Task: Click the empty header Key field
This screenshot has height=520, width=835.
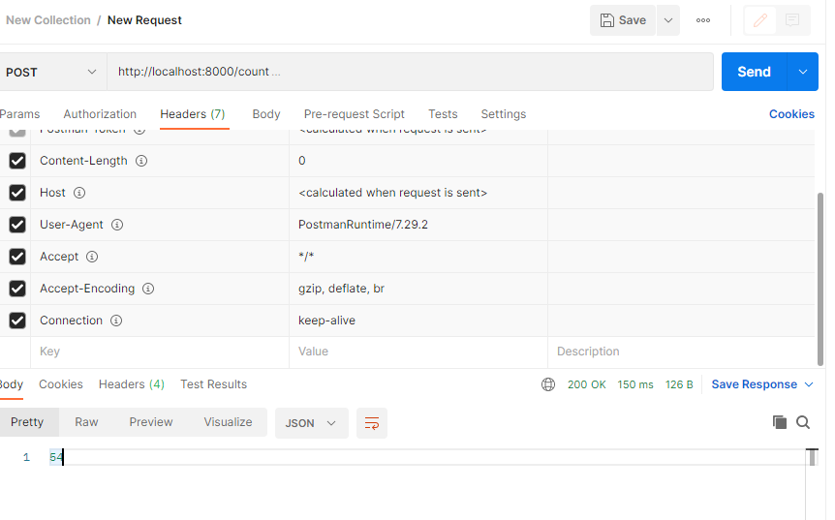Action: pos(160,352)
